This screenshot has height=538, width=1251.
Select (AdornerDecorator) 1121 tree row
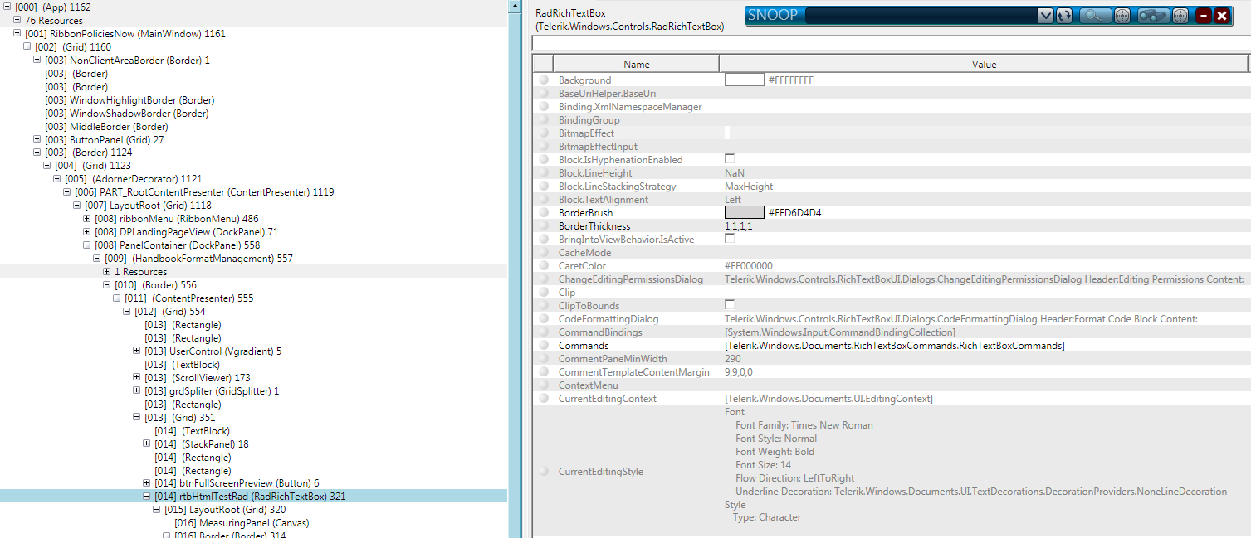click(134, 179)
